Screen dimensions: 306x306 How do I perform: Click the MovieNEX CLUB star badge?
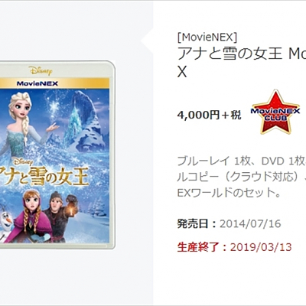click(275, 112)
